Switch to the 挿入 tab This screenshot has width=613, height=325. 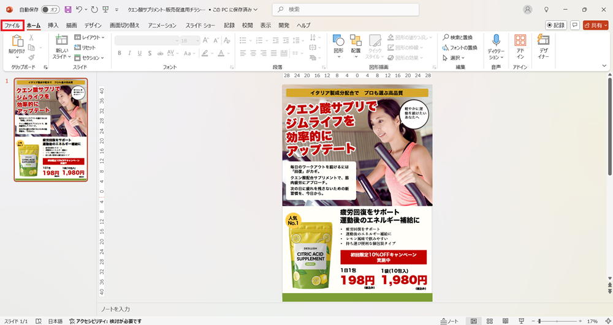coord(53,25)
